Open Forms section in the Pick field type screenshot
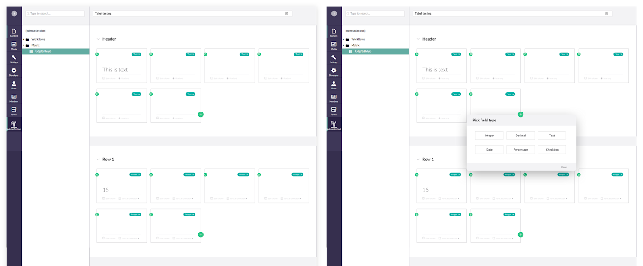 click(x=334, y=111)
